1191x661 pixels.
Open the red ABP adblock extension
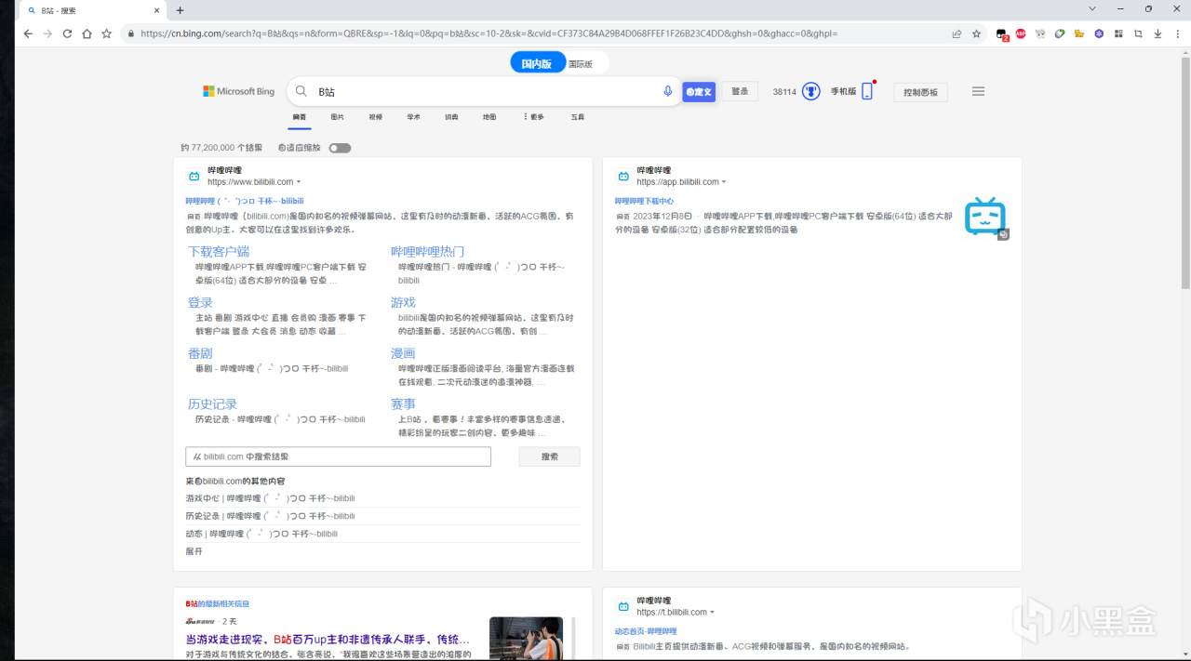(x=1021, y=33)
